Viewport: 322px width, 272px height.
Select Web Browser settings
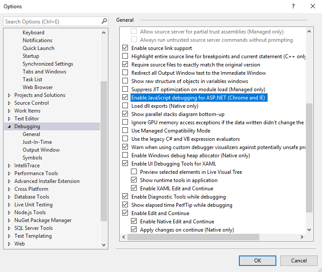click(x=37, y=87)
